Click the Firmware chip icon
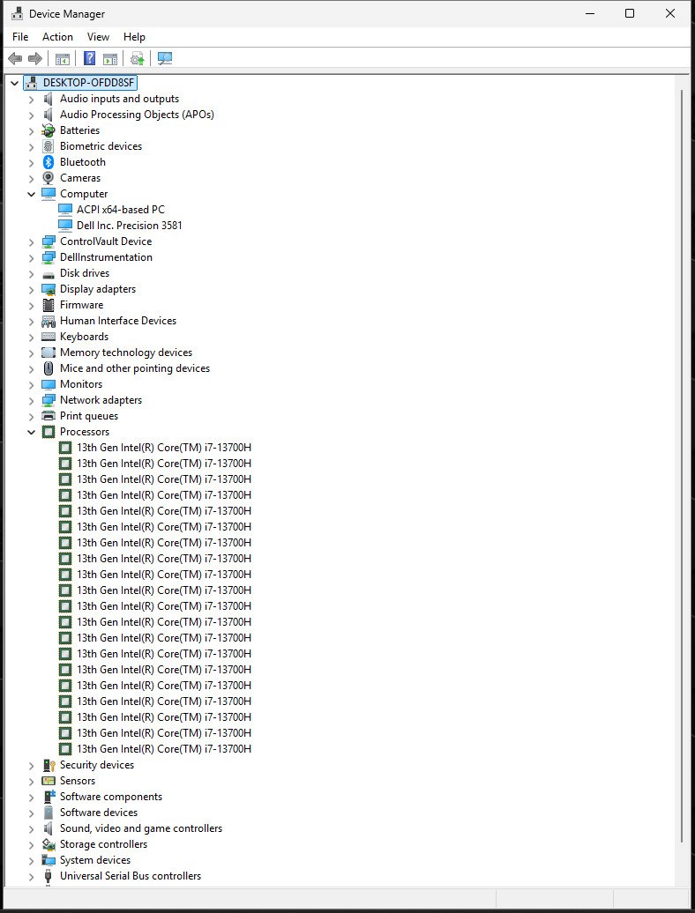Image resolution: width=695 pixels, height=913 pixels. click(x=49, y=305)
